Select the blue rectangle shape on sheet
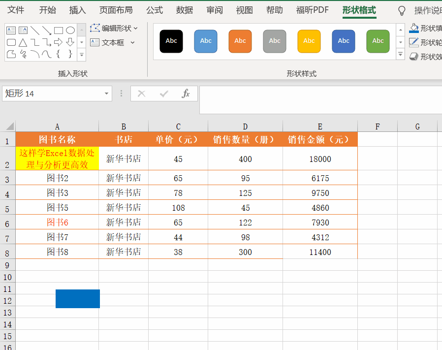 (77, 299)
